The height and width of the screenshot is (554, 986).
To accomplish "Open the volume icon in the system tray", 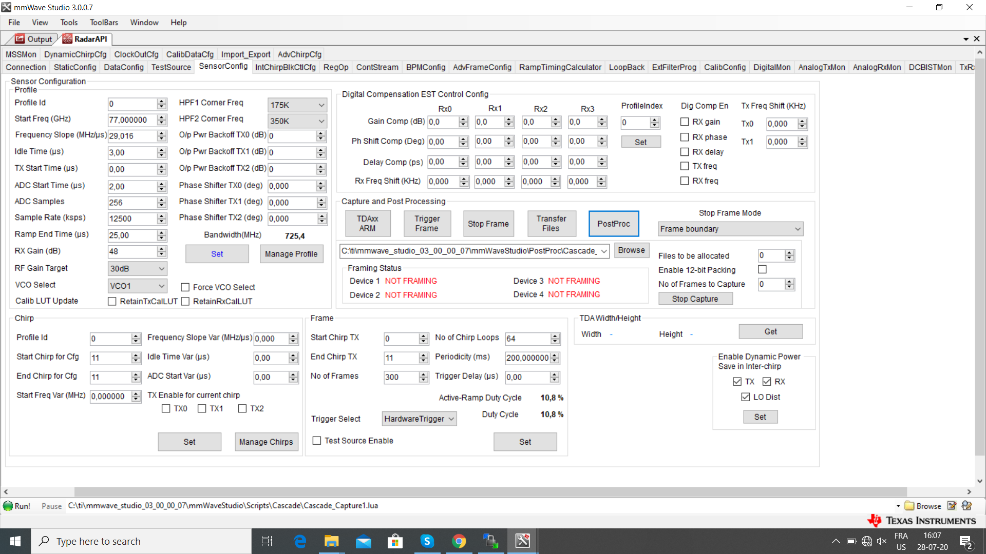I will pos(882,541).
